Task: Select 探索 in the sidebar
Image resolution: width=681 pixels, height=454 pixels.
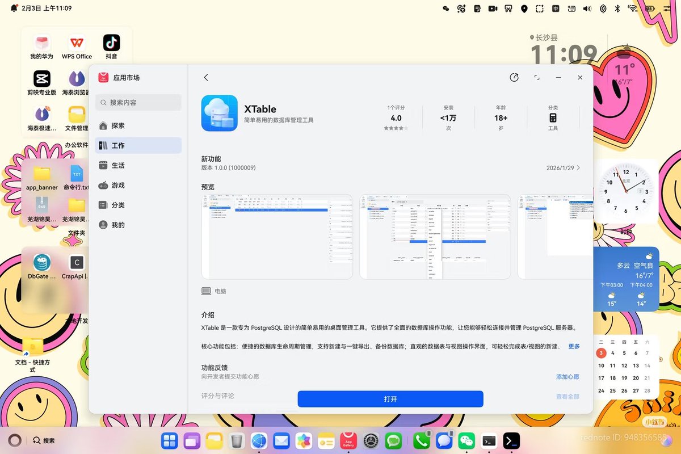Action: [138, 125]
